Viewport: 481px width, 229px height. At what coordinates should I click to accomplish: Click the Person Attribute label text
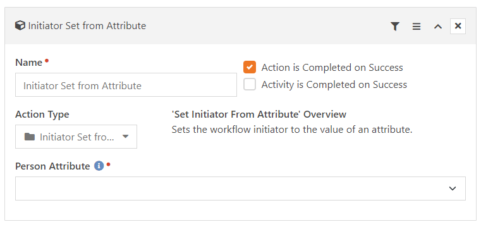click(x=52, y=166)
